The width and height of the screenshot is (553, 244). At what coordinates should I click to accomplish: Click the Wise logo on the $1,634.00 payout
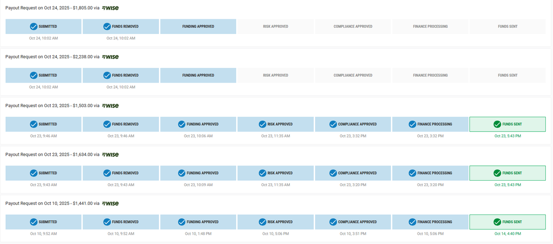110,154
